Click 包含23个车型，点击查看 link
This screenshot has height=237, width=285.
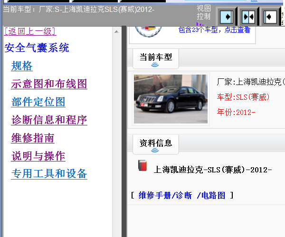pyautogui.click(x=214, y=30)
